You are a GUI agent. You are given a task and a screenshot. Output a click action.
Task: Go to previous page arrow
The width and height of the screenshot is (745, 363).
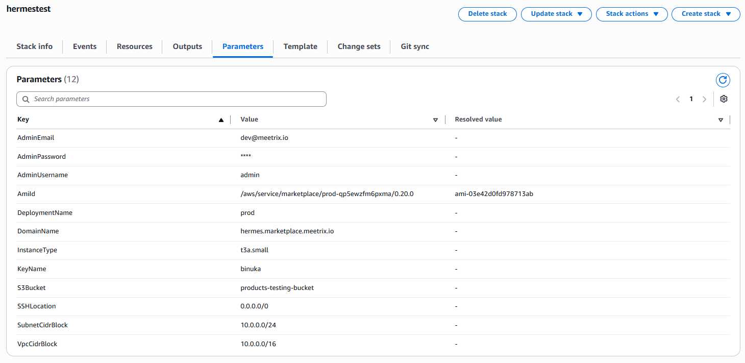pyautogui.click(x=678, y=99)
